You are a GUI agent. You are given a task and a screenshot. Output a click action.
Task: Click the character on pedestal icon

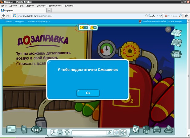tap(168, 129)
